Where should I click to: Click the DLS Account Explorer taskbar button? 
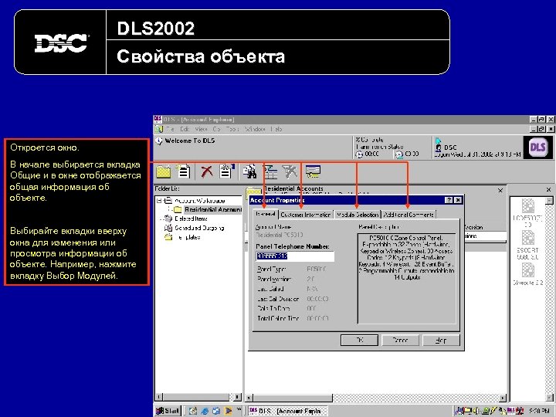coord(287,411)
